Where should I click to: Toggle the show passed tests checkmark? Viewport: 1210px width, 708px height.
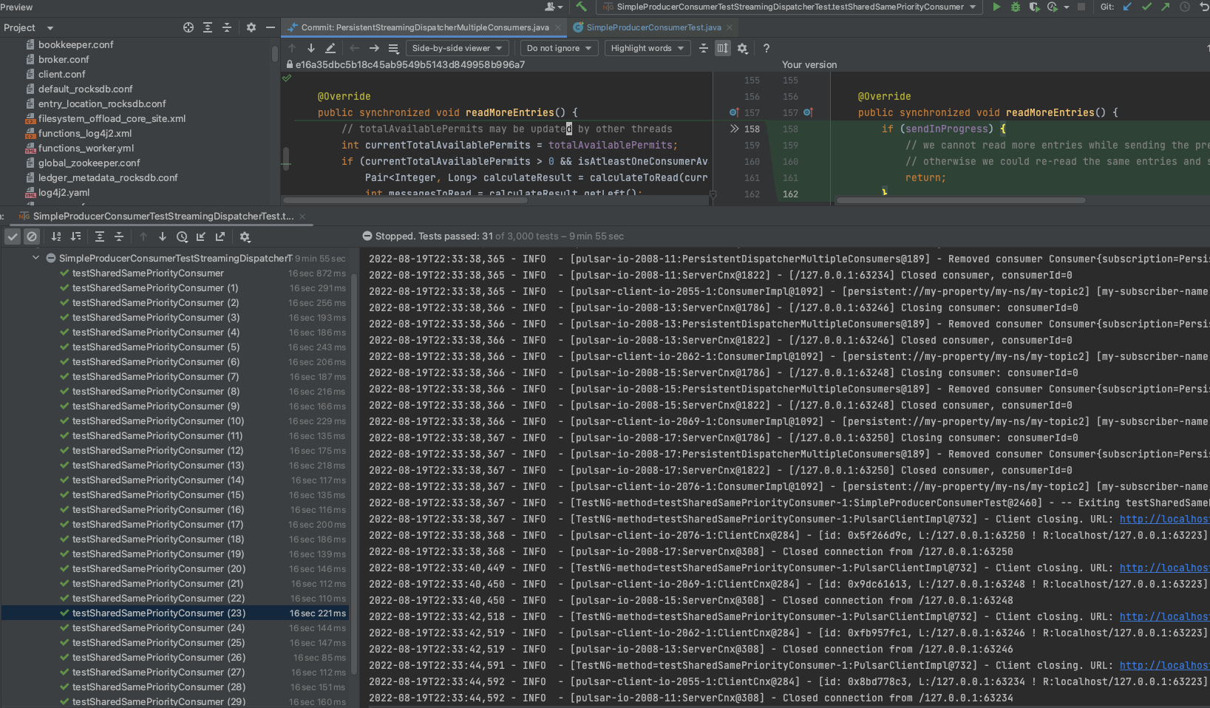[13, 236]
